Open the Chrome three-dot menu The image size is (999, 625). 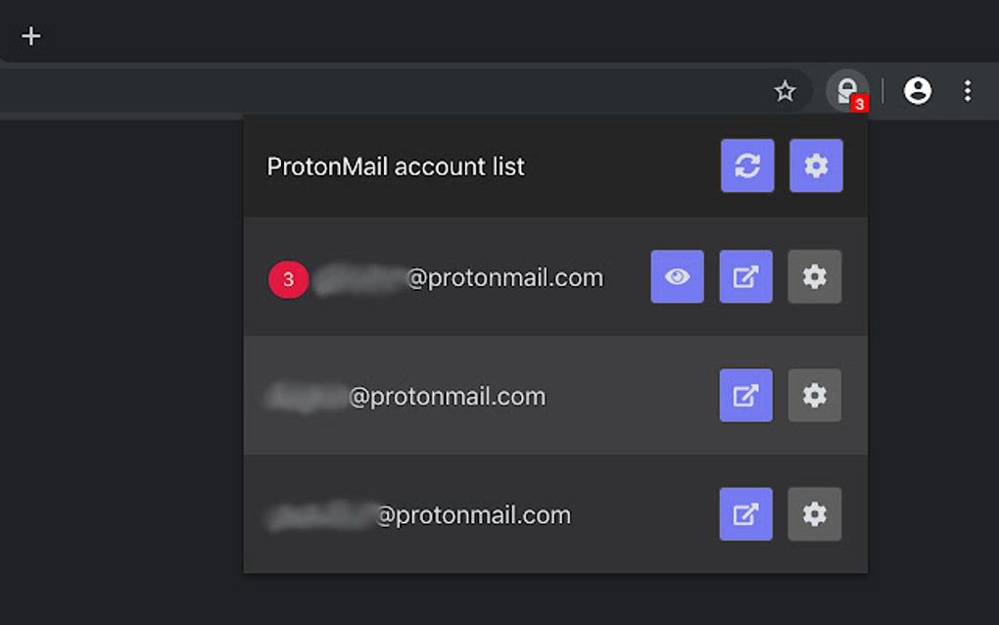coord(968,90)
